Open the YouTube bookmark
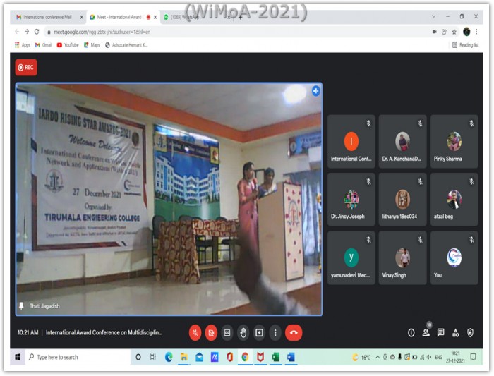Viewport: 494px width, 376px height. (x=68, y=44)
